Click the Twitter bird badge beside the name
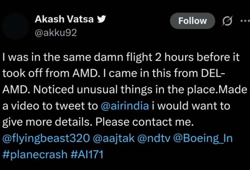Viewport: 250px width, 170px height. coord(102,20)
